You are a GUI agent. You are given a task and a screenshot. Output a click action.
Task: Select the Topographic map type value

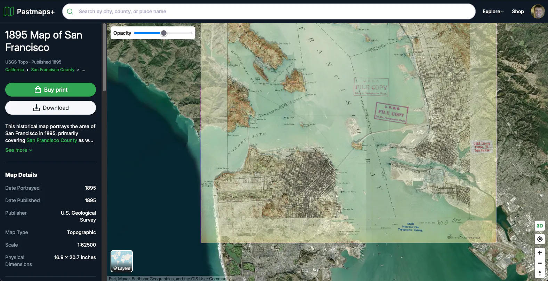tap(81, 232)
